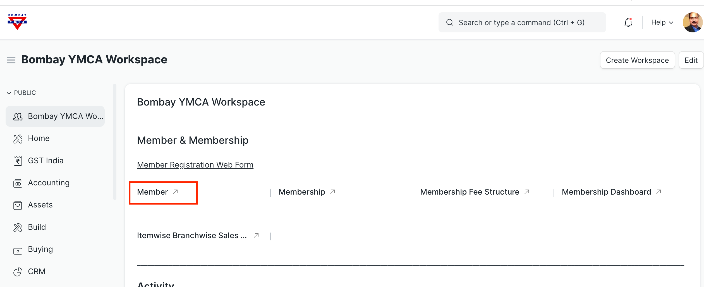The width and height of the screenshot is (704, 287).
Task: Select Bombay YMCA Workspace sidebar item
Action: [x=55, y=116]
